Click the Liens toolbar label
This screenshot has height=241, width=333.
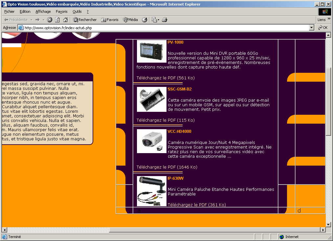point(322,20)
